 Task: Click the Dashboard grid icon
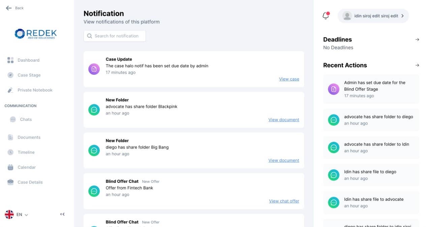point(10,60)
